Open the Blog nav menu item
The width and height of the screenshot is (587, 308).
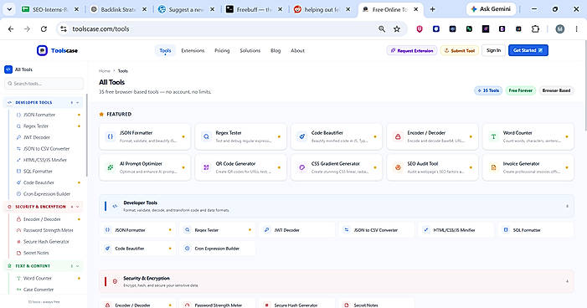click(x=275, y=50)
